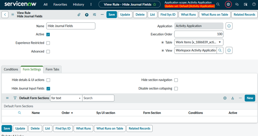Toggle favorite star for View Rule
Image resolution: width=258 pixels, height=136 pixels.
point(154,4)
